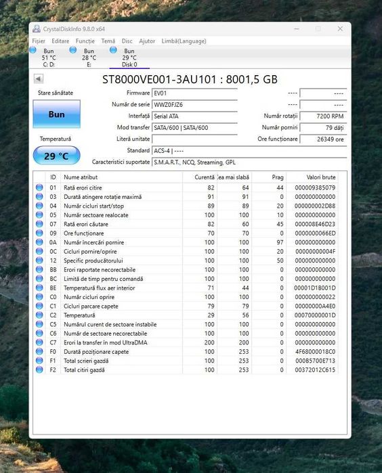Open the Disc menu
Screen dimensions: 382x473
127,41
